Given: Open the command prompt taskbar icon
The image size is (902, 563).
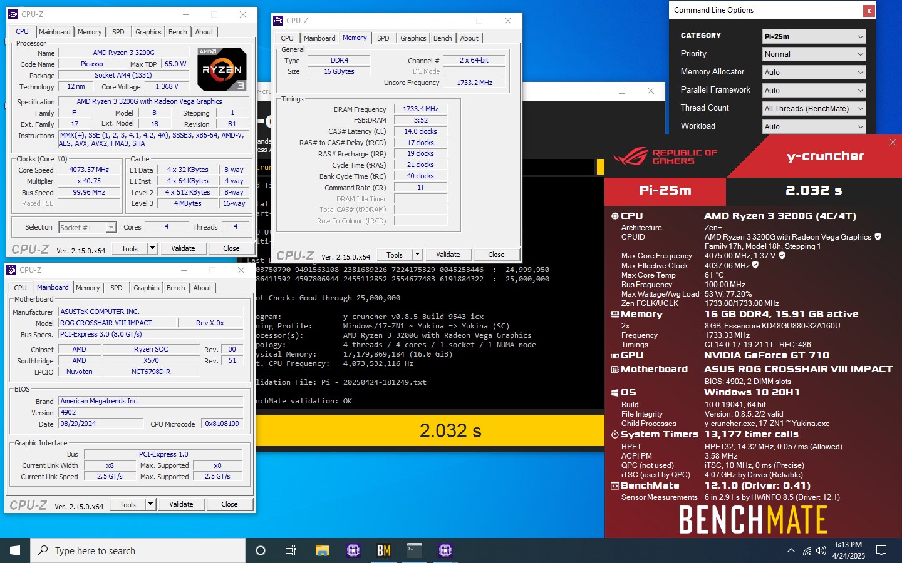Looking at the screenshot, I should (415, 550).
